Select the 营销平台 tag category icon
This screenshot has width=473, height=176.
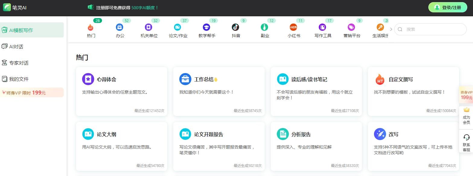[x=351, y=27]
